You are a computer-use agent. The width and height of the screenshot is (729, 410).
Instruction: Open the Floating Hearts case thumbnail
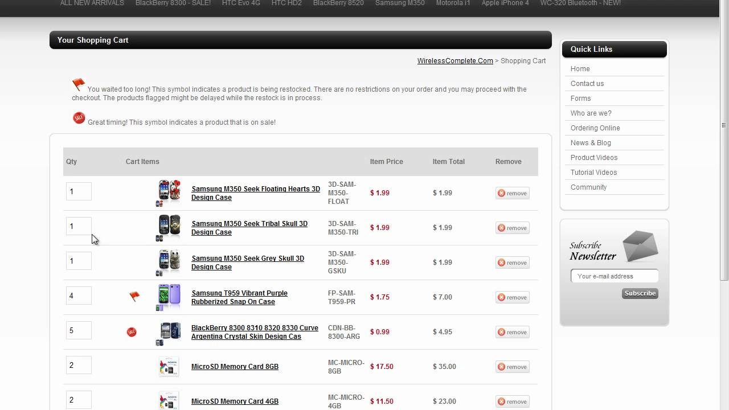tap(169, 193)
